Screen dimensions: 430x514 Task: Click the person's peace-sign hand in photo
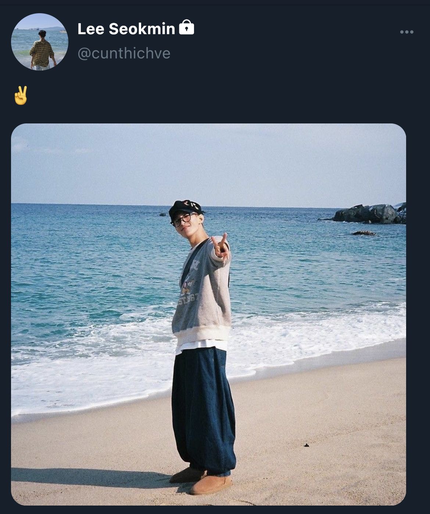[220, 245]
